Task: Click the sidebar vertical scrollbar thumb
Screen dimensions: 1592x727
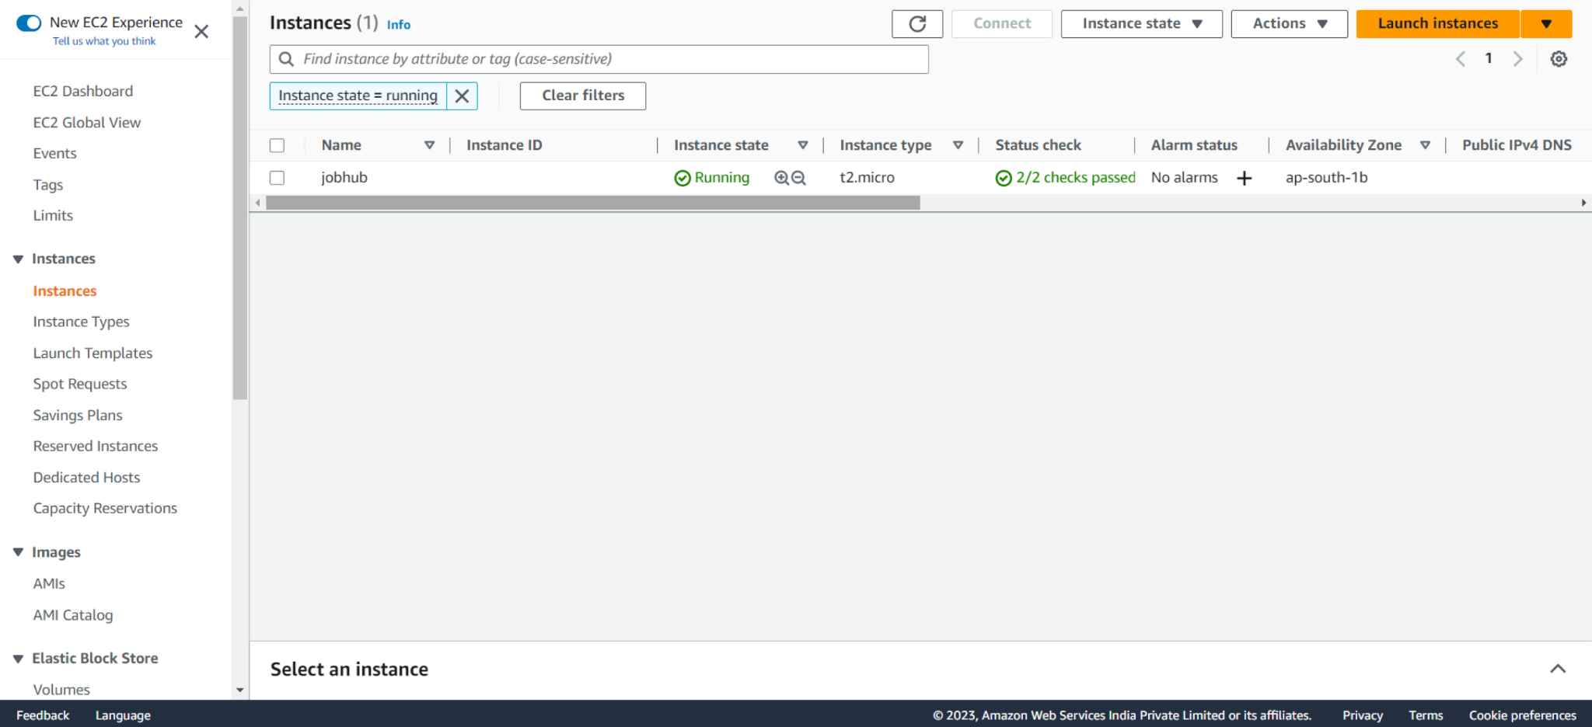Action: pyautogui.click(x=240, y=208)
